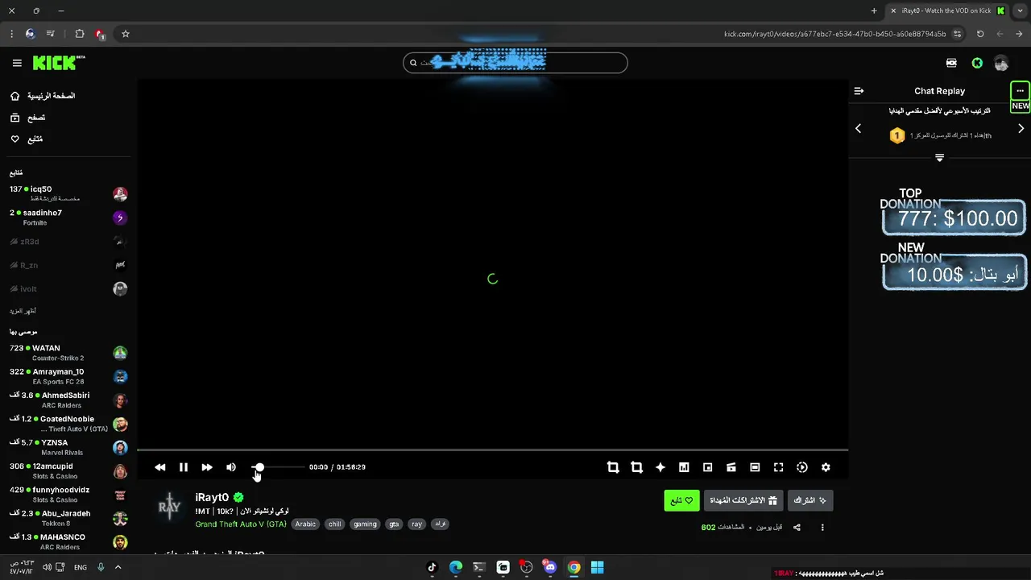Click the header icon beside the coin
The image size is (1031, 580).
pos(951,63)
